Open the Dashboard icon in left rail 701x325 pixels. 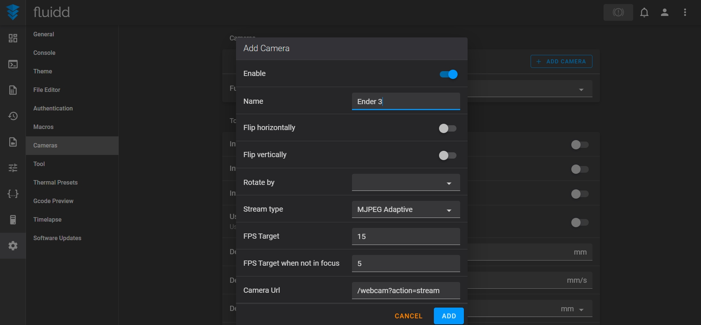(13, 38)
